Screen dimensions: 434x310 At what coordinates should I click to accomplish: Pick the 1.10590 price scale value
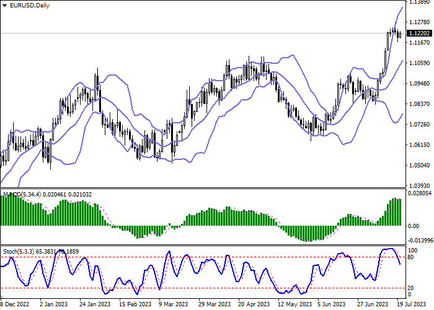click(419, 63)
